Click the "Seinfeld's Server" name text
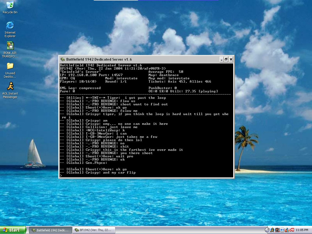312x234 pixels. coord(80,72)
